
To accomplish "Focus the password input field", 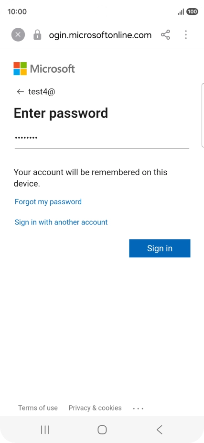I will click(x=102, y=138).
